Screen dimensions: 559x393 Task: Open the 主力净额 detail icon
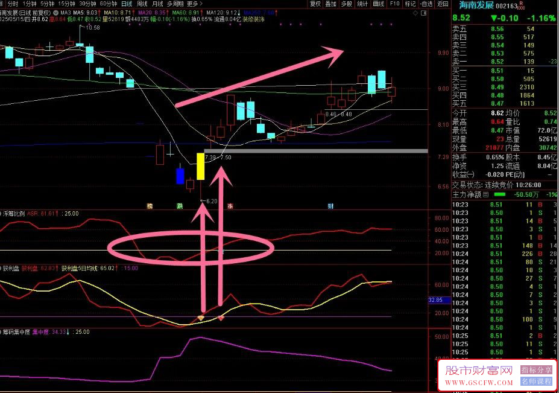coord(486,194)
